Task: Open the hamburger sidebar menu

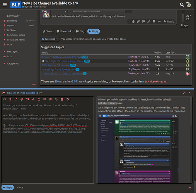Action: 5,5
